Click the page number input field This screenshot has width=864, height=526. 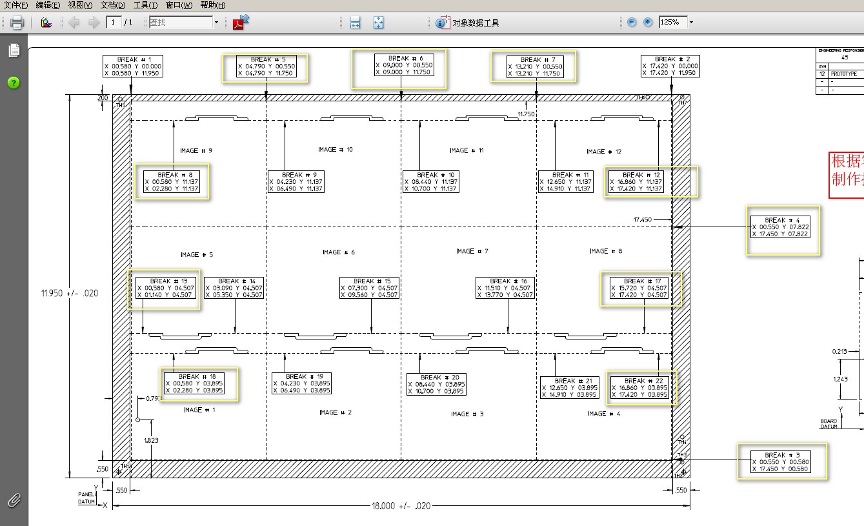(114, 23)
